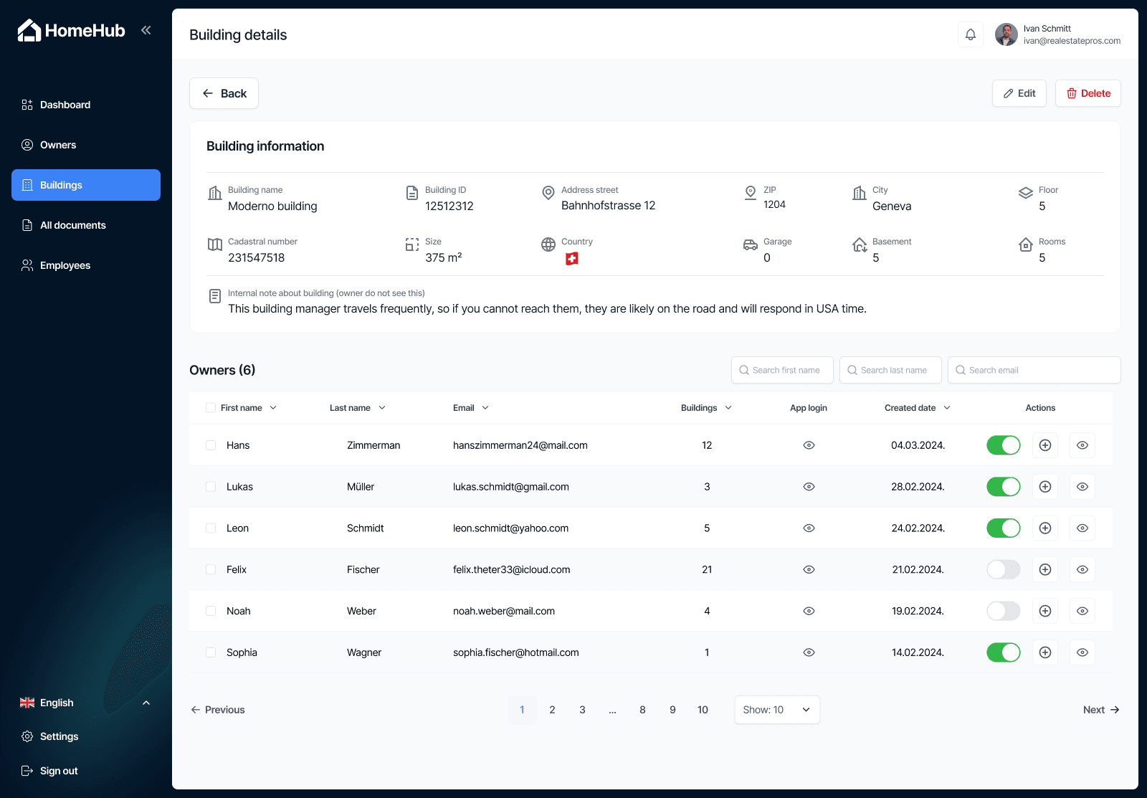1147x798 pixels.
Task: Open notifications bell icon
Action: pyautogui.click(x=971, y=34)
